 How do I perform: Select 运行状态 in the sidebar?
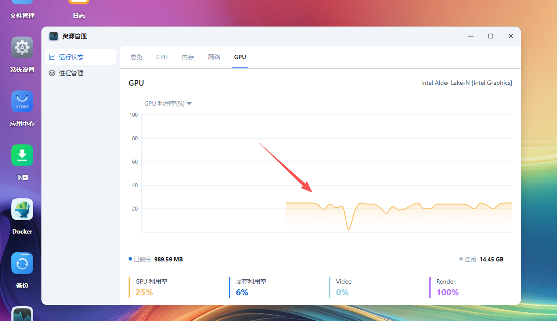coord(81,57)
